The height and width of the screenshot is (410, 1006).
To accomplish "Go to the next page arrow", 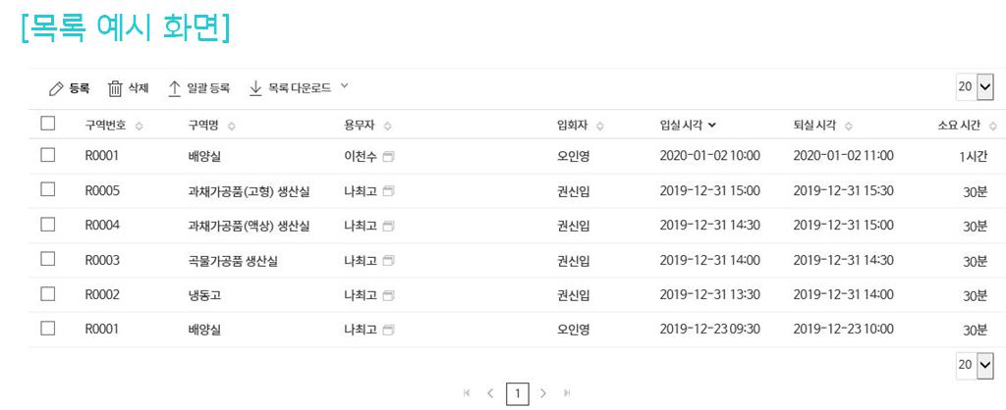I will coord(543,393).
